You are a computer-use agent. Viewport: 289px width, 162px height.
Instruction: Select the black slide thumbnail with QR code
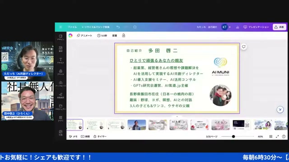[x=242, y=125]
